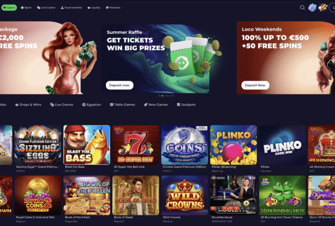
Task: Launch the Blast the Bass game
Action: click(87, 145)
